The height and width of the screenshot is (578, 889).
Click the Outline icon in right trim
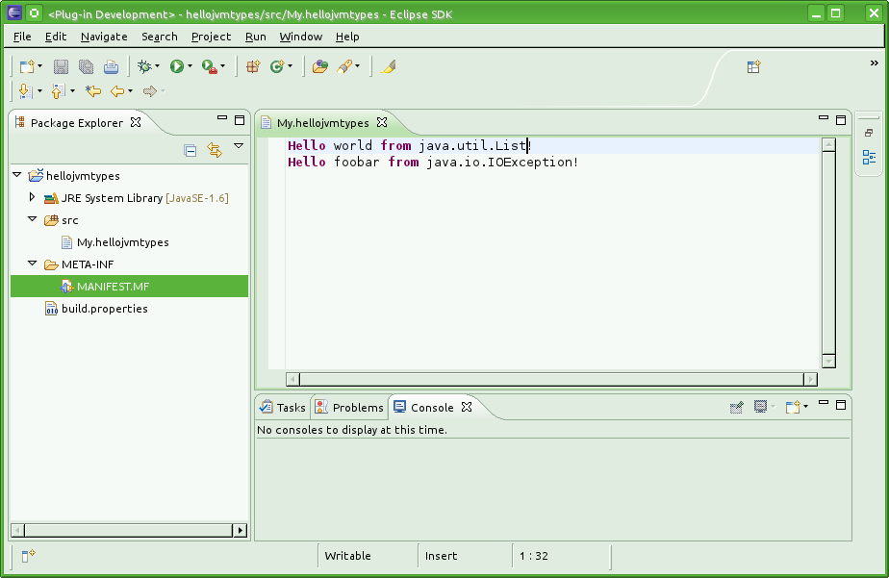869,157
